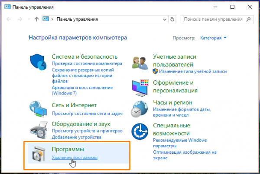Viewport: 260px width, 174px height.
Task: Click Оптимизация изображения на экране link
Action: pos(185,155)
